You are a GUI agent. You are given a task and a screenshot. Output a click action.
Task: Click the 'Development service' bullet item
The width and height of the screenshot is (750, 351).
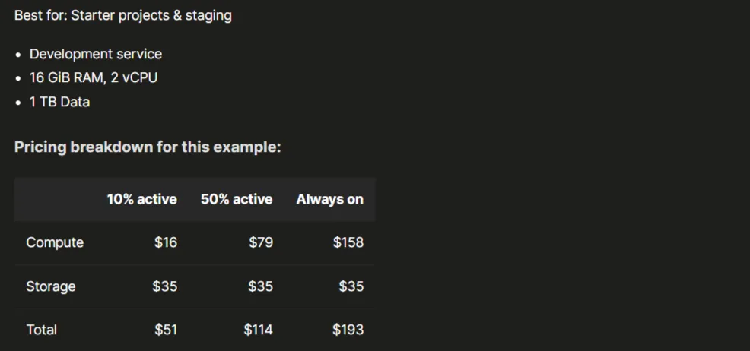point(96,54)
